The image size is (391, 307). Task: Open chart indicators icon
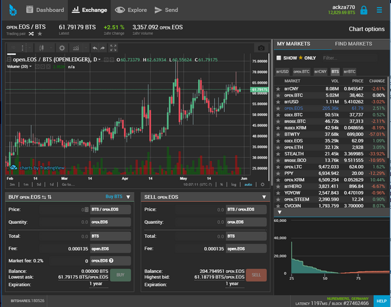(x=76, y=48)
